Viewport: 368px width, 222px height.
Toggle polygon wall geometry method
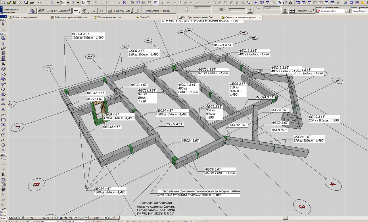point(101,11)
